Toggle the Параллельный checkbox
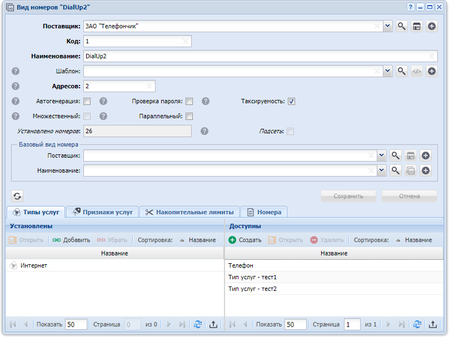449x337 pixels. [x=189, y=116]
